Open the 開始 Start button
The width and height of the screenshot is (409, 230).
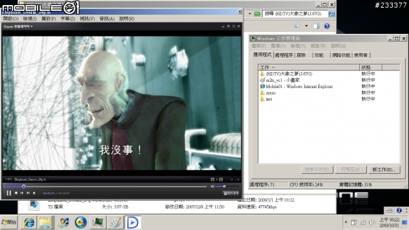[9, 222]
